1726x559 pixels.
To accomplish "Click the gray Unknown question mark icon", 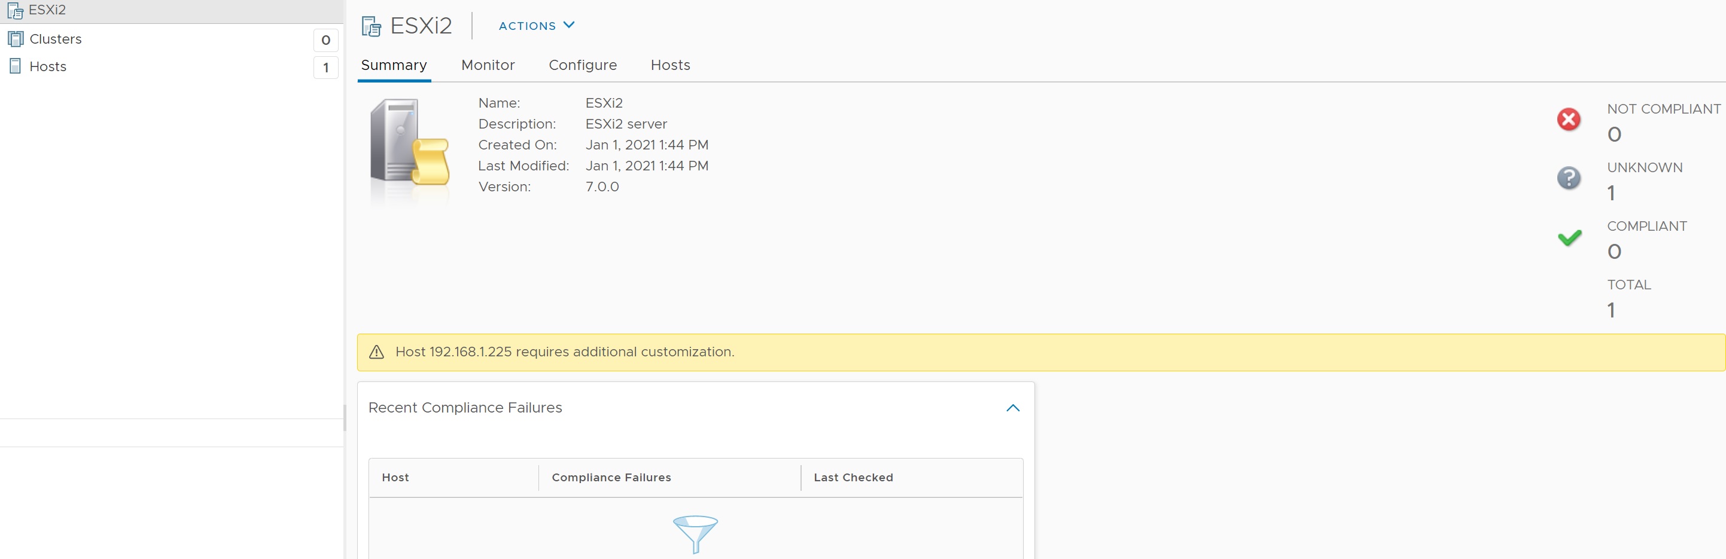I will [x=1568, y=179].
